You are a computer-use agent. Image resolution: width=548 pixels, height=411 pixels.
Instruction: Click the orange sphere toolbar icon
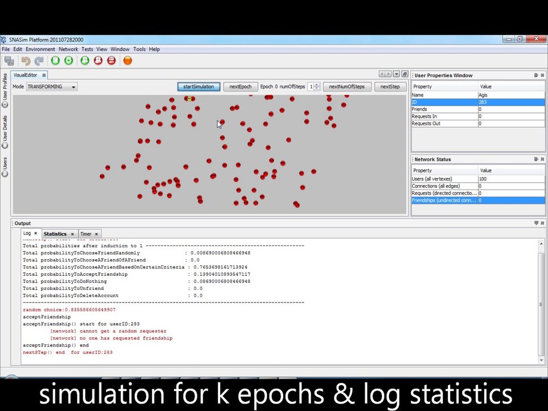click(x=128, y=61)
